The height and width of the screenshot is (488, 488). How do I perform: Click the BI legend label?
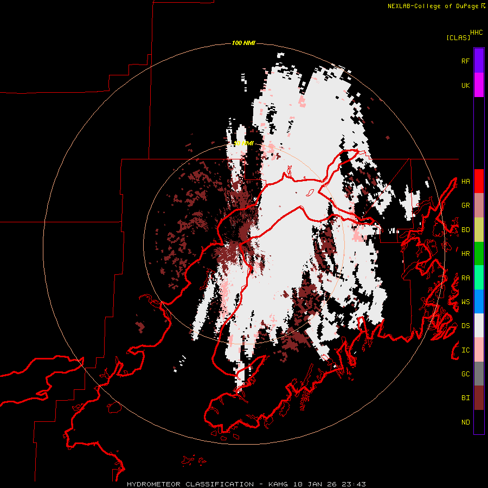[x=465, y=398]
